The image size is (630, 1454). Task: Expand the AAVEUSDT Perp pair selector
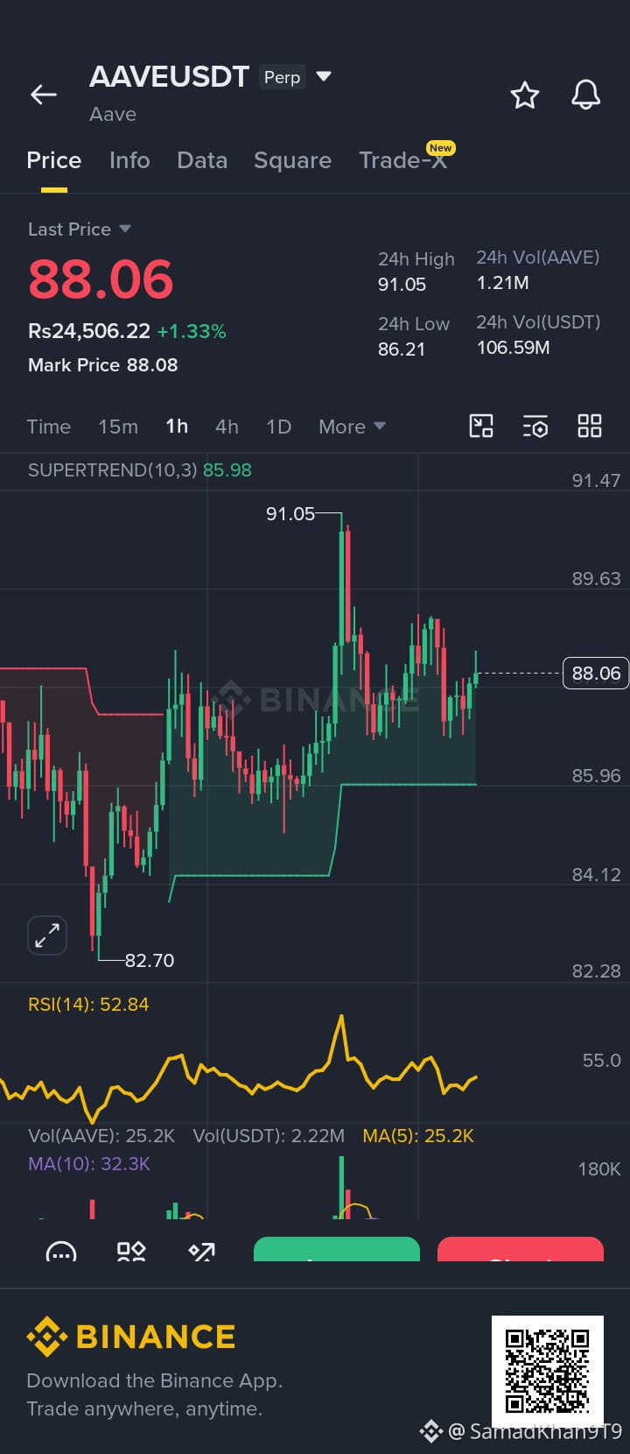tap(324, 76)
